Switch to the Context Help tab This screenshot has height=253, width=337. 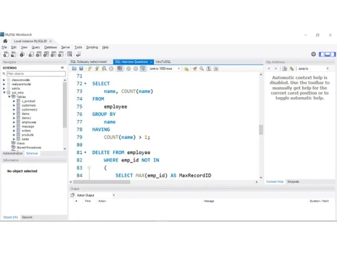click(275, 181)
